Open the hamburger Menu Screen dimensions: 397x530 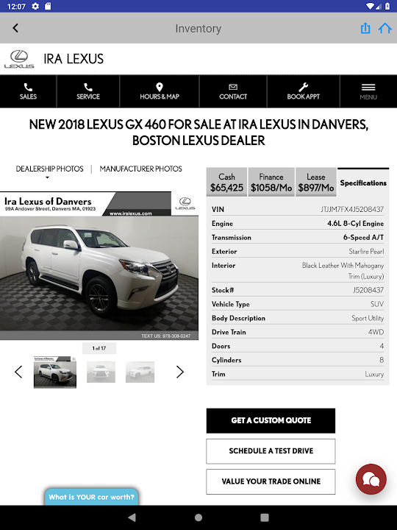(x=368, y=91)
